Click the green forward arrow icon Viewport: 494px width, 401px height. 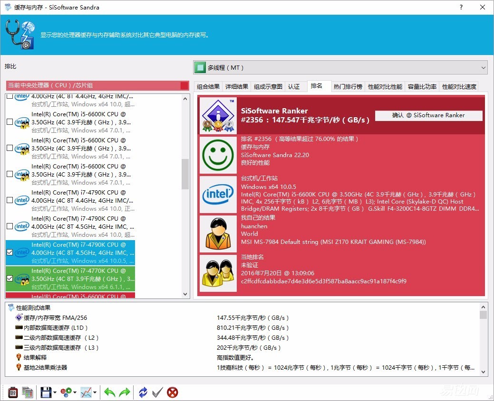125,392
